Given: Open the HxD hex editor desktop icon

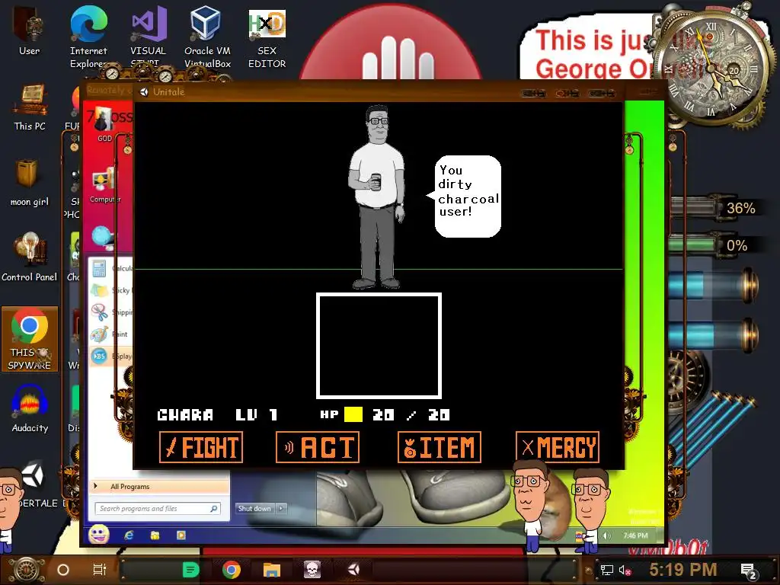Looking at the screenshot, I should point(267,37).
